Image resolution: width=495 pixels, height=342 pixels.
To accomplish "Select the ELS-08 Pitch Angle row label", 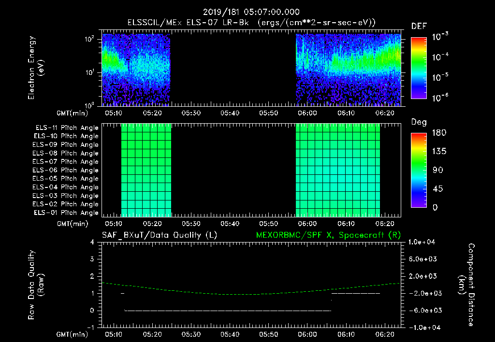I will pyautogui.click(x=66, y=153).
